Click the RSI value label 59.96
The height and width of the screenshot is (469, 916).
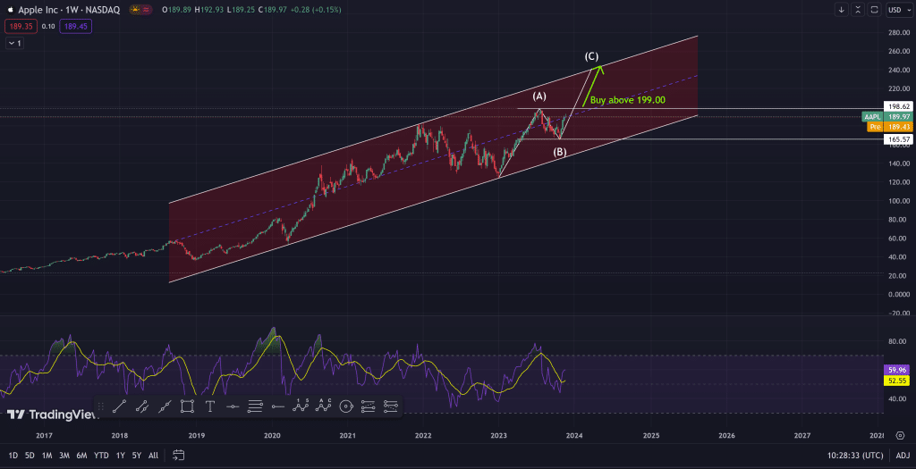[x=898, y=370]
